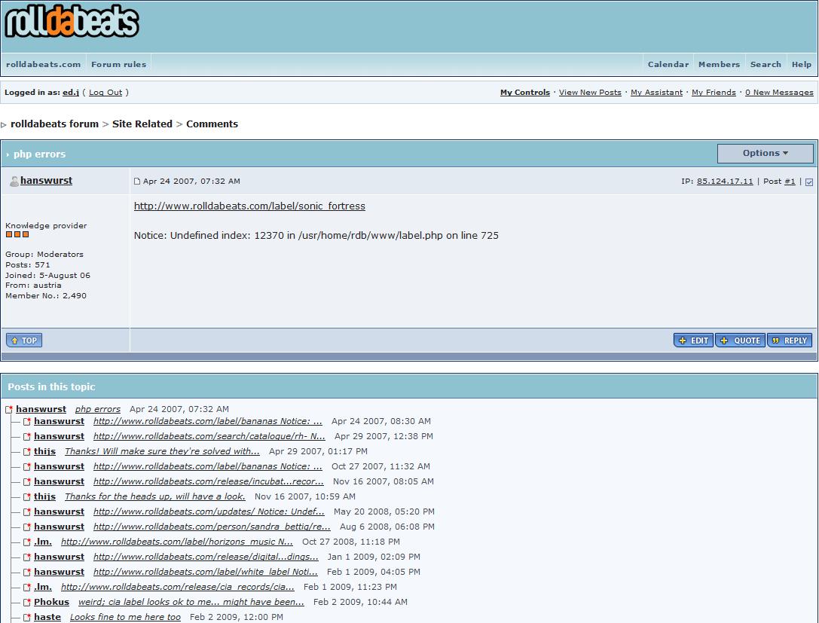
Task: Click 'Posts in this topic' header text
Action: [x=51, y=387]
